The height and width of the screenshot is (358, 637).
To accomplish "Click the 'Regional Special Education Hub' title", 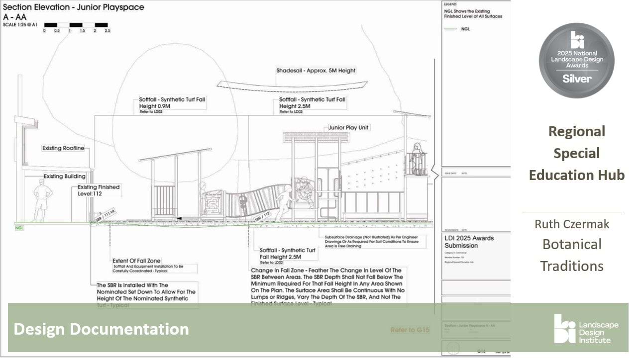I will (576, 153).
